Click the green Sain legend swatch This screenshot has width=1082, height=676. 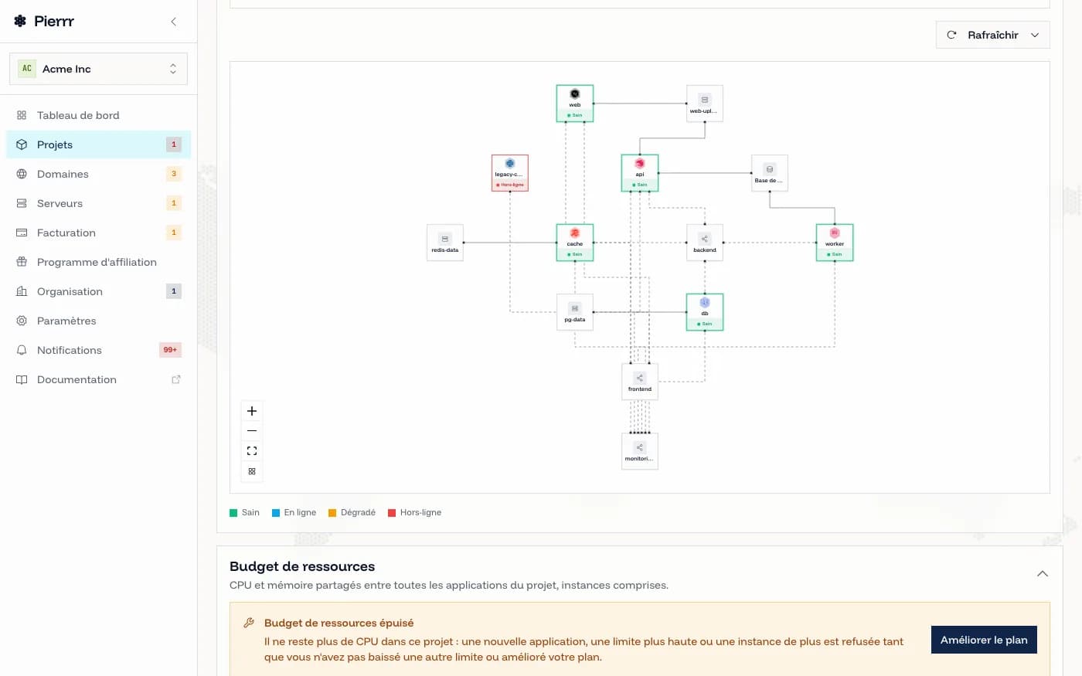233,513
